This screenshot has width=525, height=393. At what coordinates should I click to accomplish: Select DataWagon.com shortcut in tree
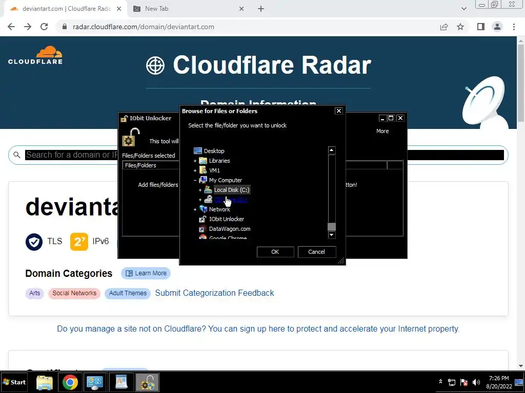coord(230,229)
